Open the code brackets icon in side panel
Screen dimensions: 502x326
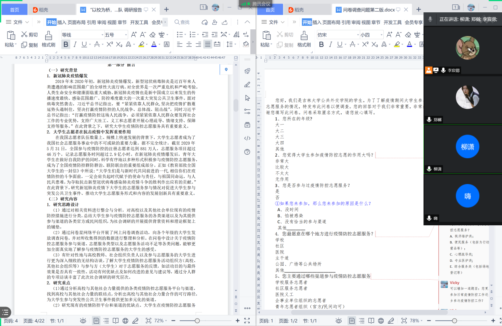click(x=247, y=138)
